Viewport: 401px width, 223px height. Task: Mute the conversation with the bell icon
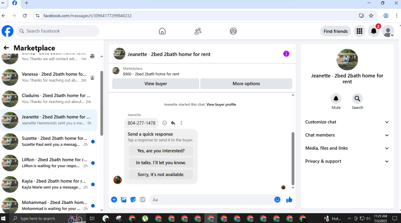336,99
